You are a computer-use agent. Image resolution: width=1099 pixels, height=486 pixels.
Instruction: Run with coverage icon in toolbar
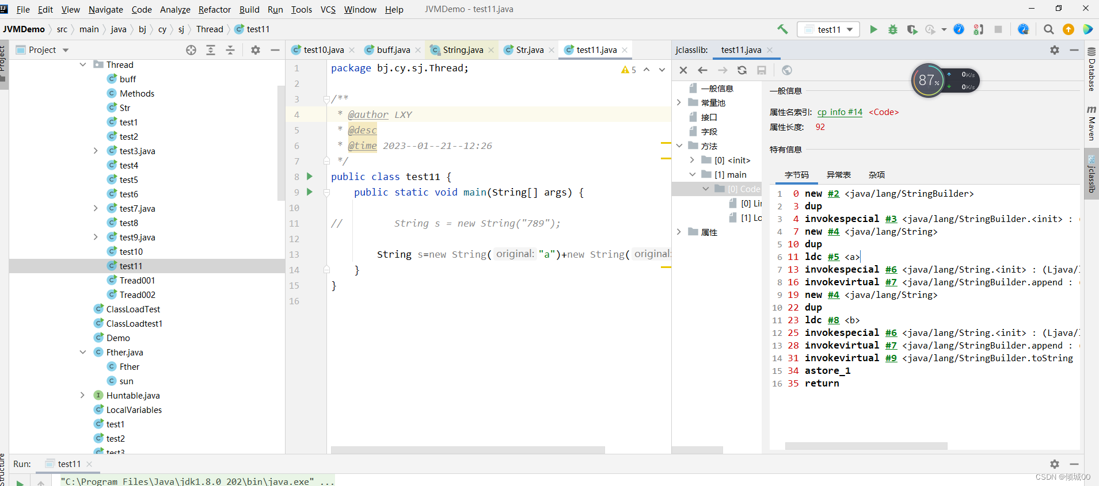912,29
